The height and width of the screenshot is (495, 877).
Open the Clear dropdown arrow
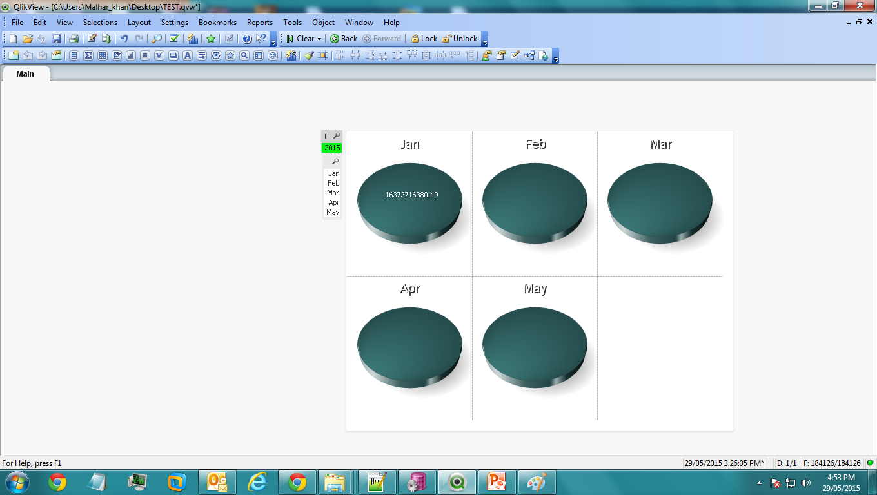pyautogui.click(x=319, y=39)
